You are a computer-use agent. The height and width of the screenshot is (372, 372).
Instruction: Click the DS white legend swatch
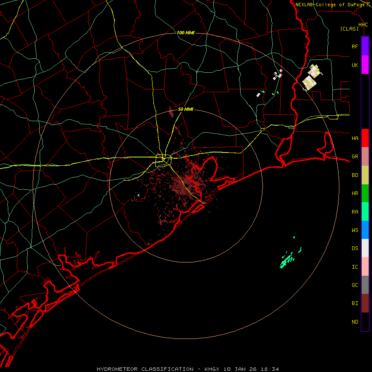[365, 248]
